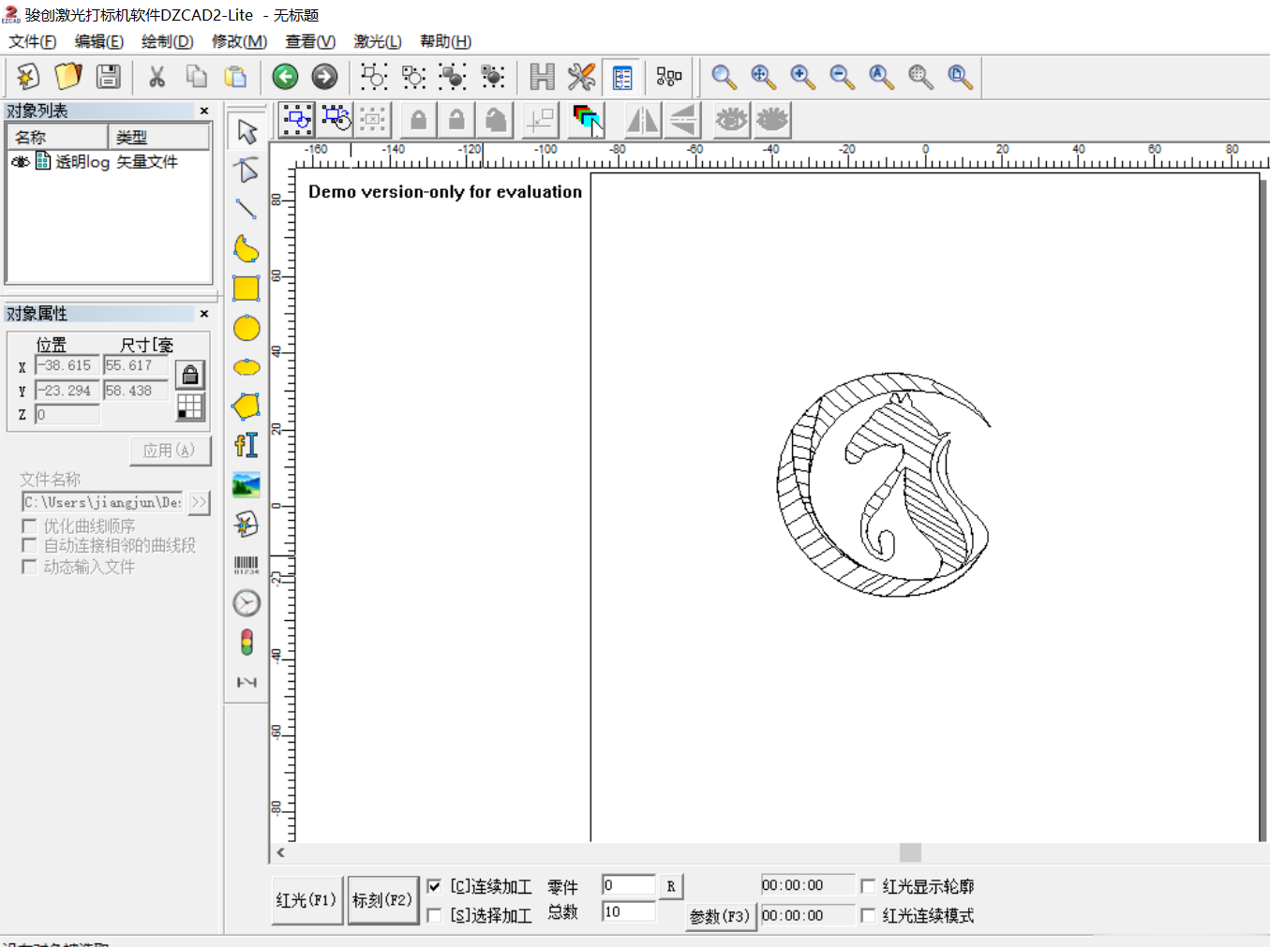Click the Y position input field
This screenshot has width=1270, height=947.
click(67, 391)
